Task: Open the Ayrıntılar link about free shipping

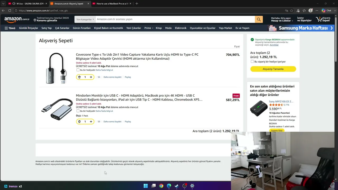Action: point(274,45)
